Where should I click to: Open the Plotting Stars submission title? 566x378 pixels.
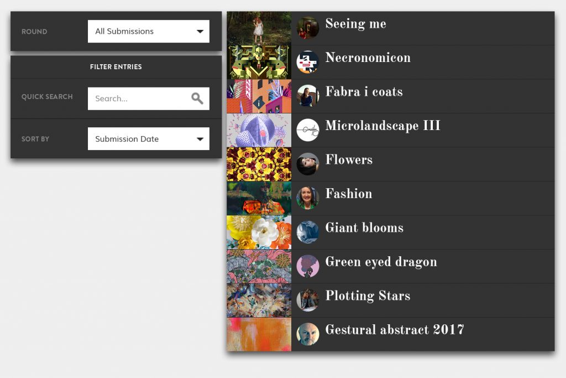[x=368, y=296]
